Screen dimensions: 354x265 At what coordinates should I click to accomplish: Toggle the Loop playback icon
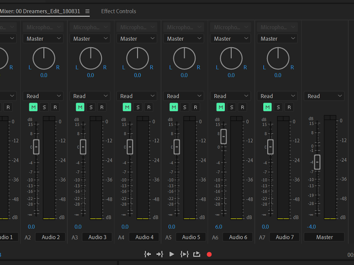click(x=197, y=254)
